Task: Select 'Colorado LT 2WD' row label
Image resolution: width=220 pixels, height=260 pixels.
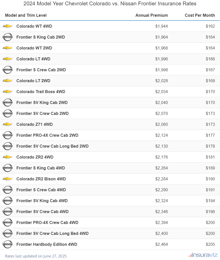Action: pos(33,81)
